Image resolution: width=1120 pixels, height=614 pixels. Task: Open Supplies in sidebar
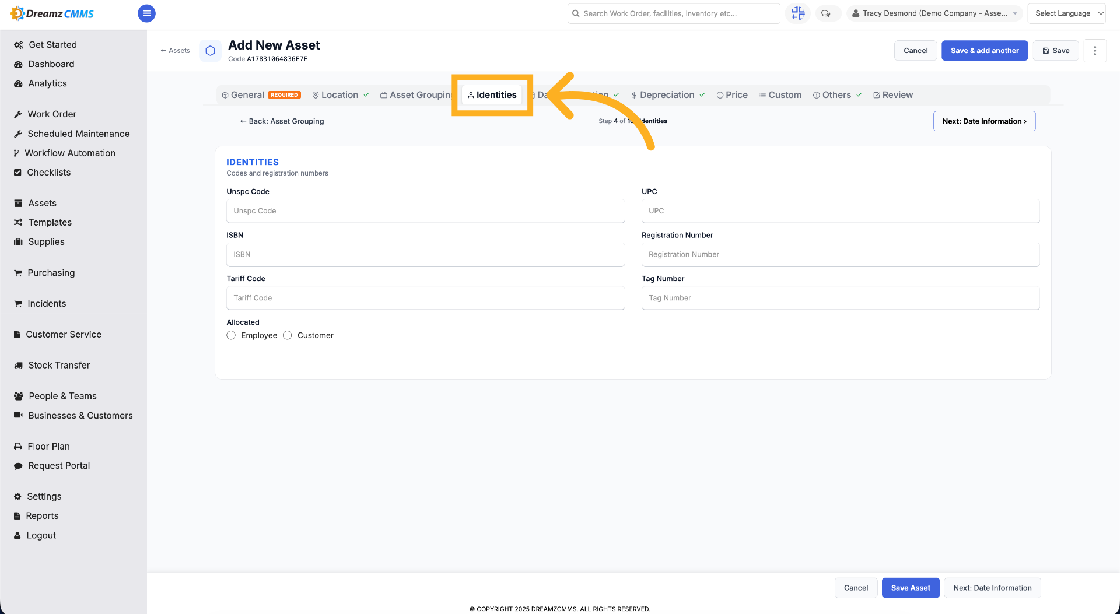39,242
